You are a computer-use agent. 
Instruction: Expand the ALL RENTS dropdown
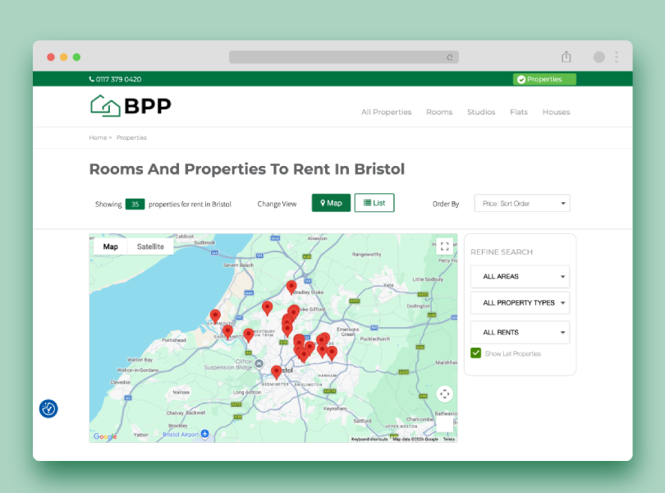click(520, 333)
